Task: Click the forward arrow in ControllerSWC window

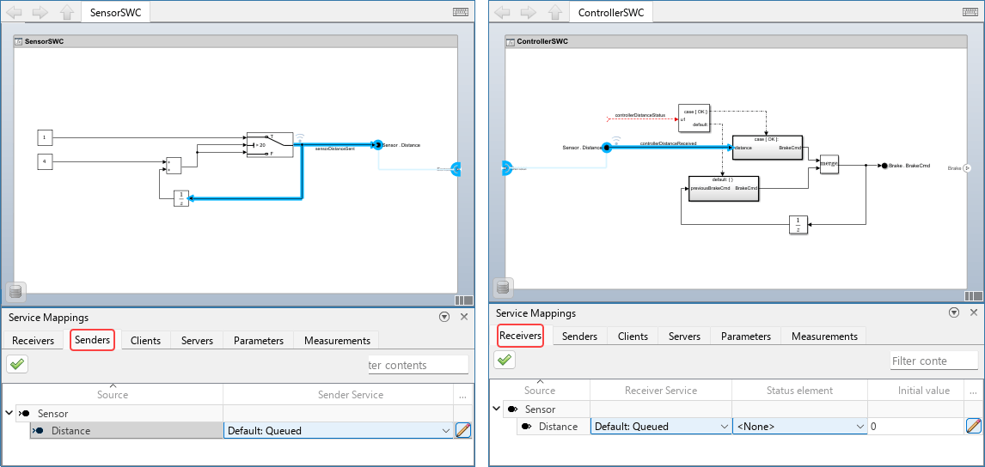Action: pos(529,12)
